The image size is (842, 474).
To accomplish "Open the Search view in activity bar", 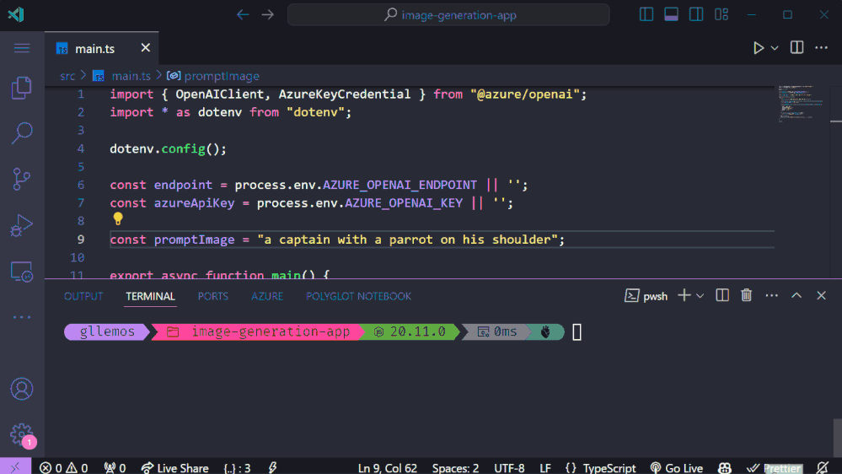I will point(22,132).
